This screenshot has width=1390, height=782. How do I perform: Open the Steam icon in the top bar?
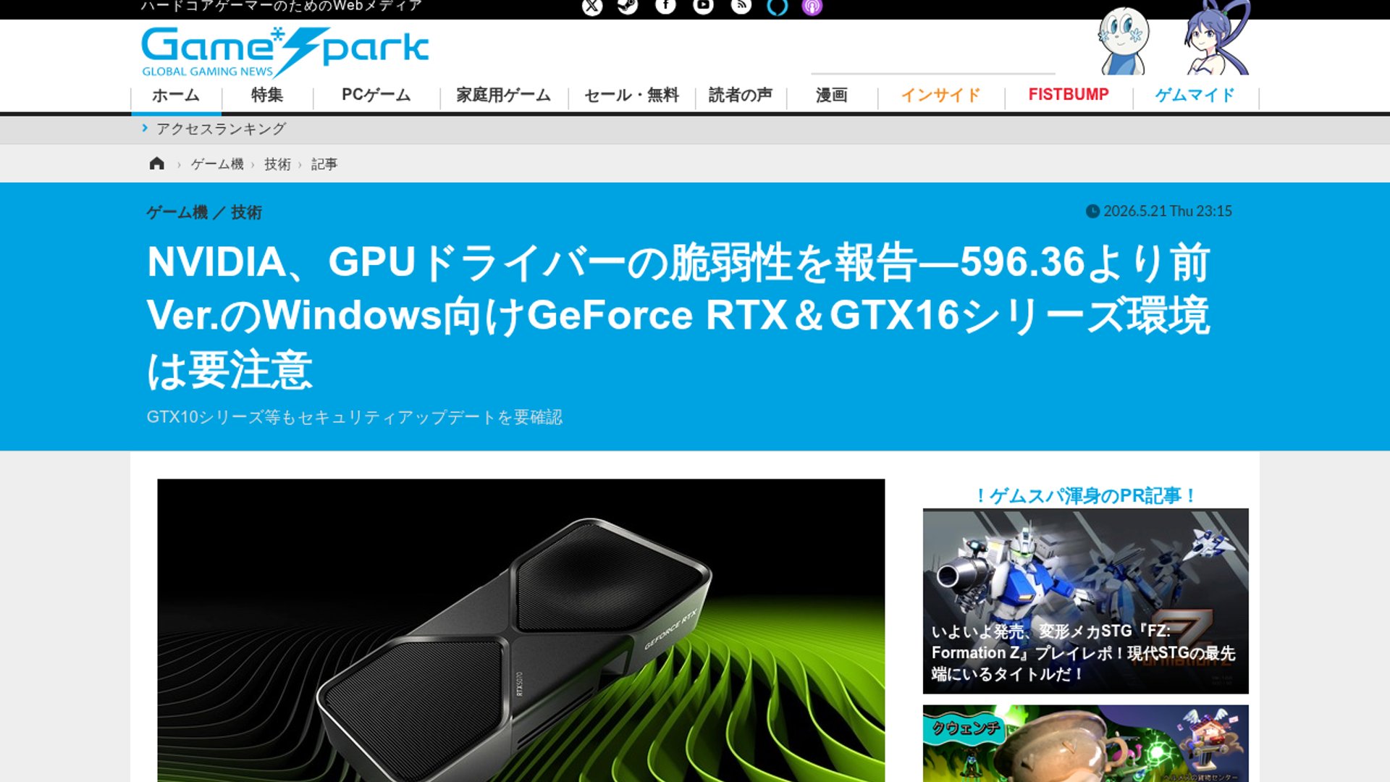628,6
